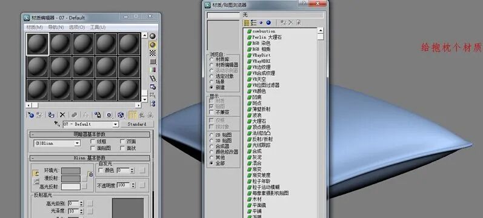483x218 pixels.
Task: Select the 3D 贴图 radio button
Action: [212, 140]
